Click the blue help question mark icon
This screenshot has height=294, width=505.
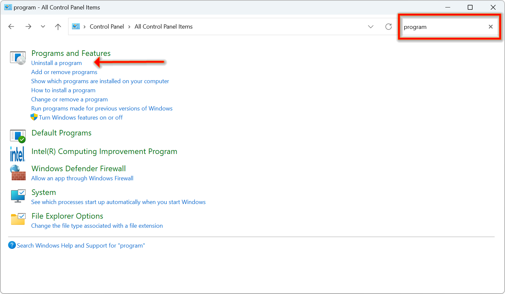point(12,245)
